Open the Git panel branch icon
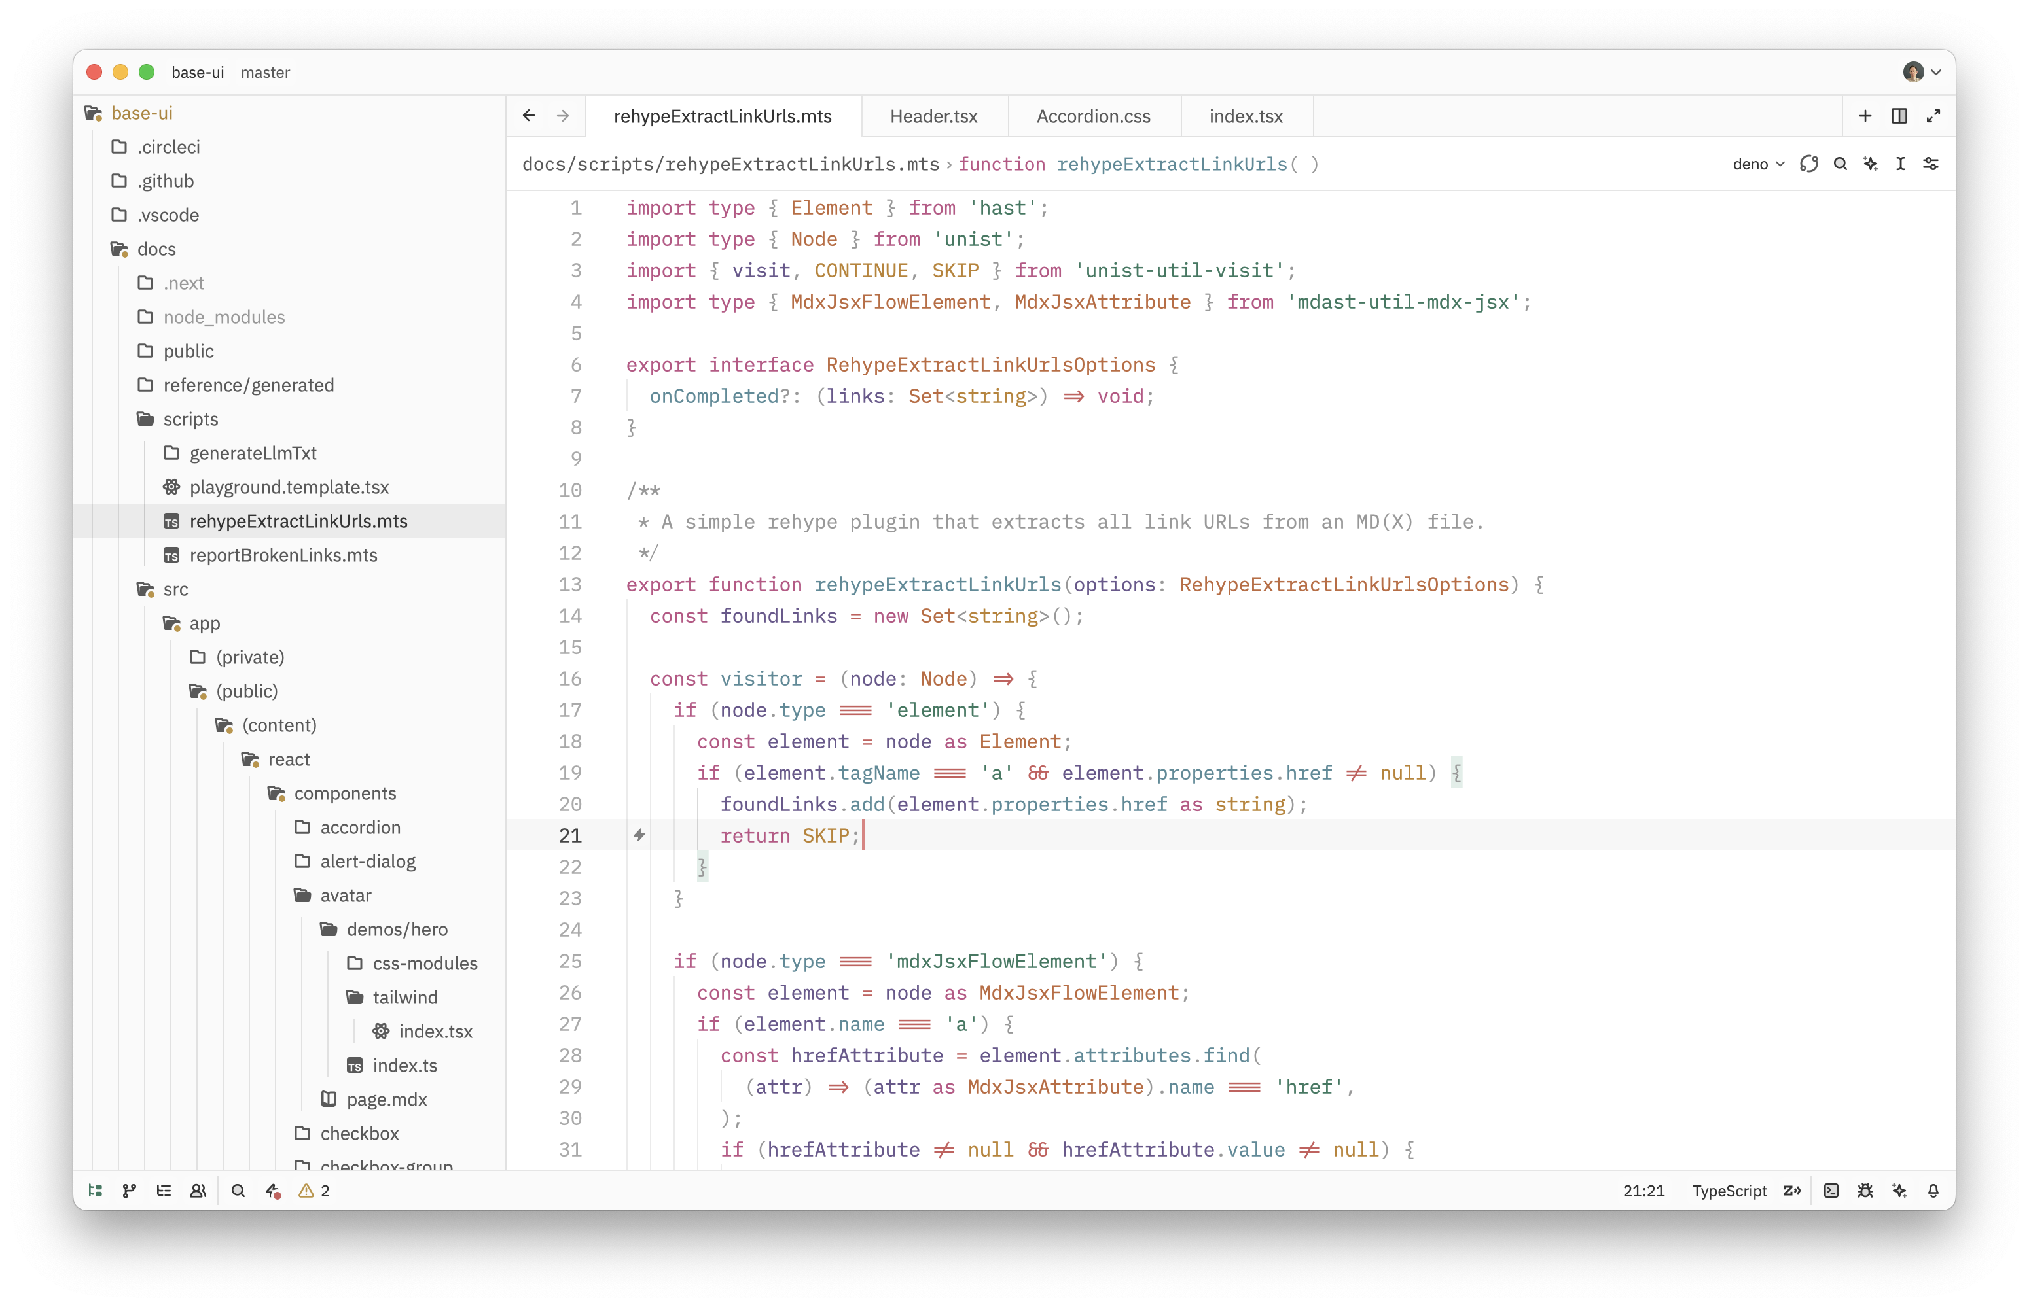 130,1191
